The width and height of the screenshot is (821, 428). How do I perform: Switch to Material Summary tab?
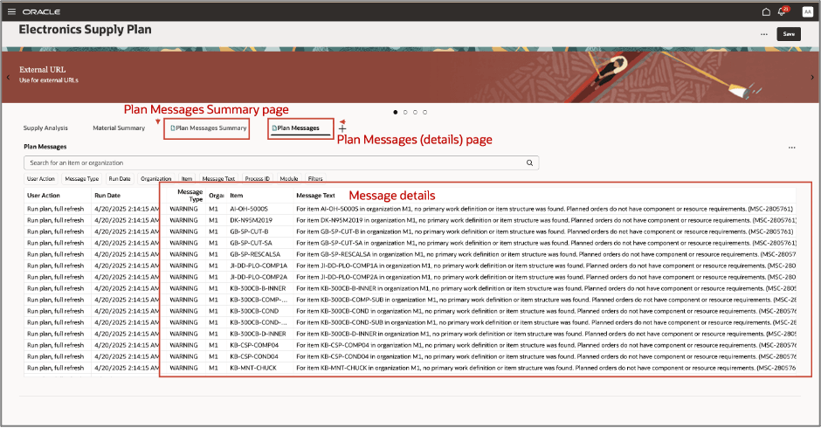click(x=119, y=128)
